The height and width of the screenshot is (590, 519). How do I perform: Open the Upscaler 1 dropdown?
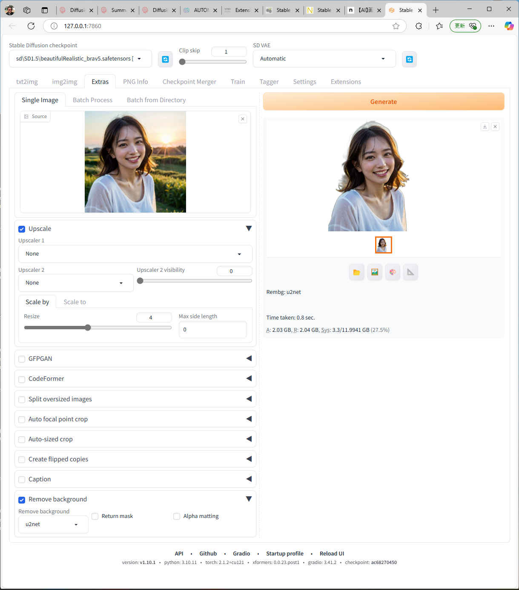pos(135,254)
